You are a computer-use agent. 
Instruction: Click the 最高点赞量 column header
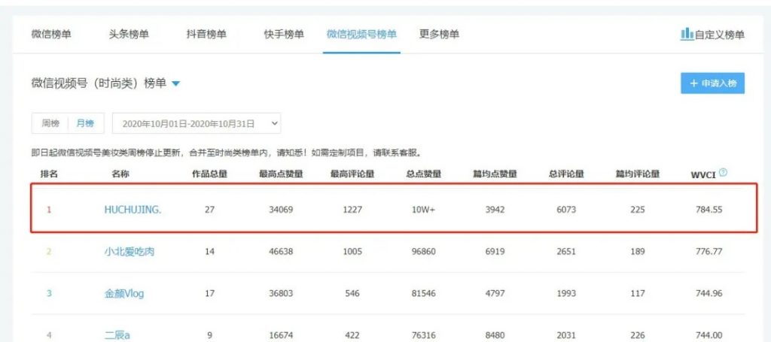[280, 174]
